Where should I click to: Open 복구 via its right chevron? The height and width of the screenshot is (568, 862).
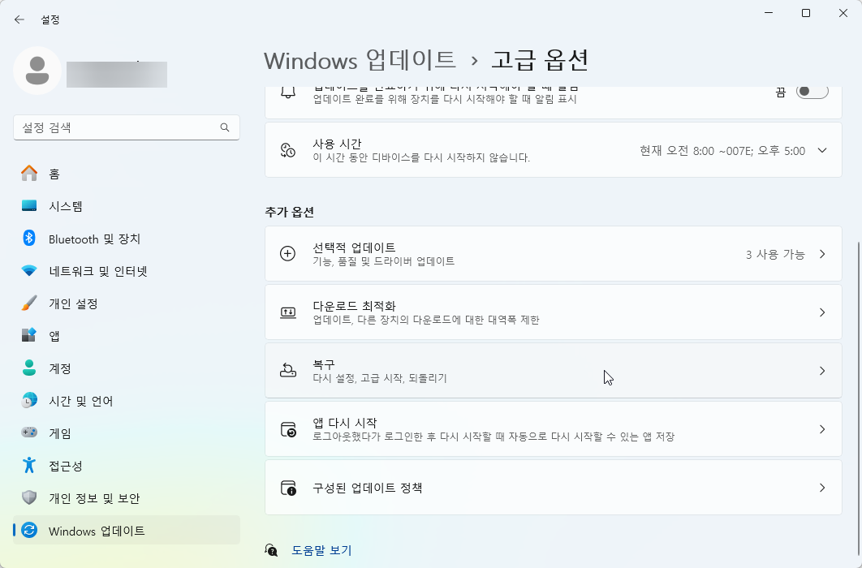tap(822, 371)
